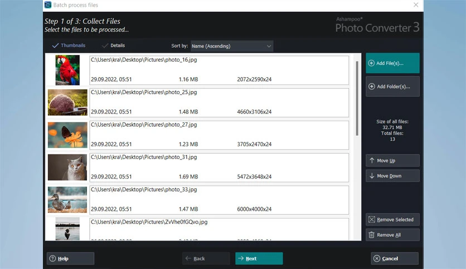
Task: Click the 4660x3106x24 dimensions text
Action: coord(254,112)
